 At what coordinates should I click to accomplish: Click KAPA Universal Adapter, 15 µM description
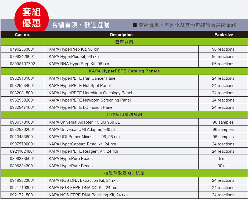point(84,122)
